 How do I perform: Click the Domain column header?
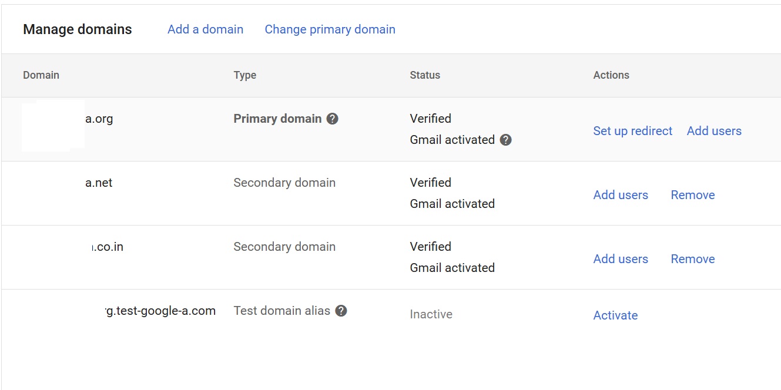pos(41,75)
